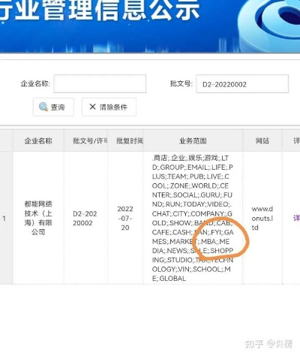
Task: Click the 企业名称 input field
Action: [100, 83]
